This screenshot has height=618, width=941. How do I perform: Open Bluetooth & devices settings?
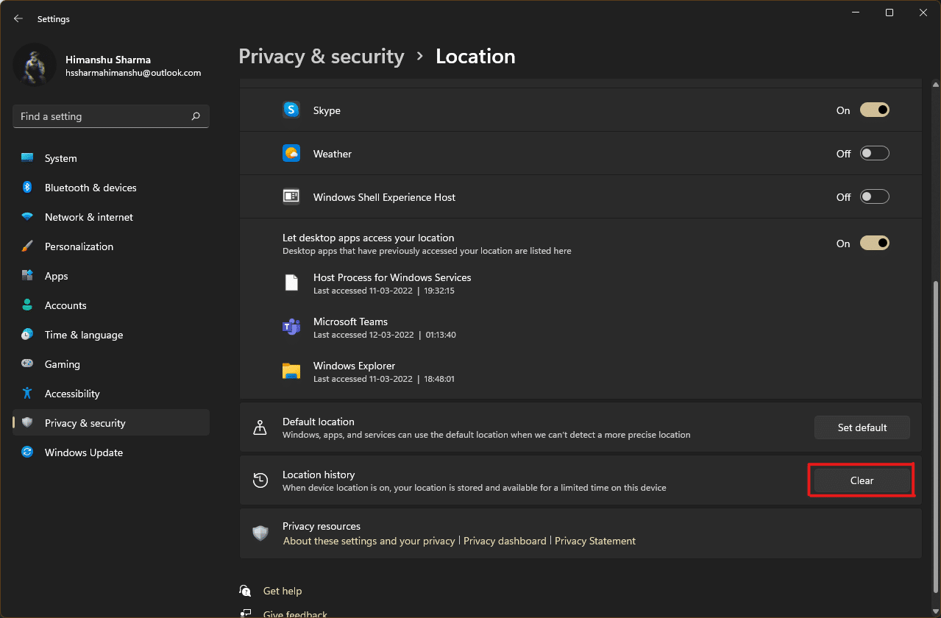point(111,188)
